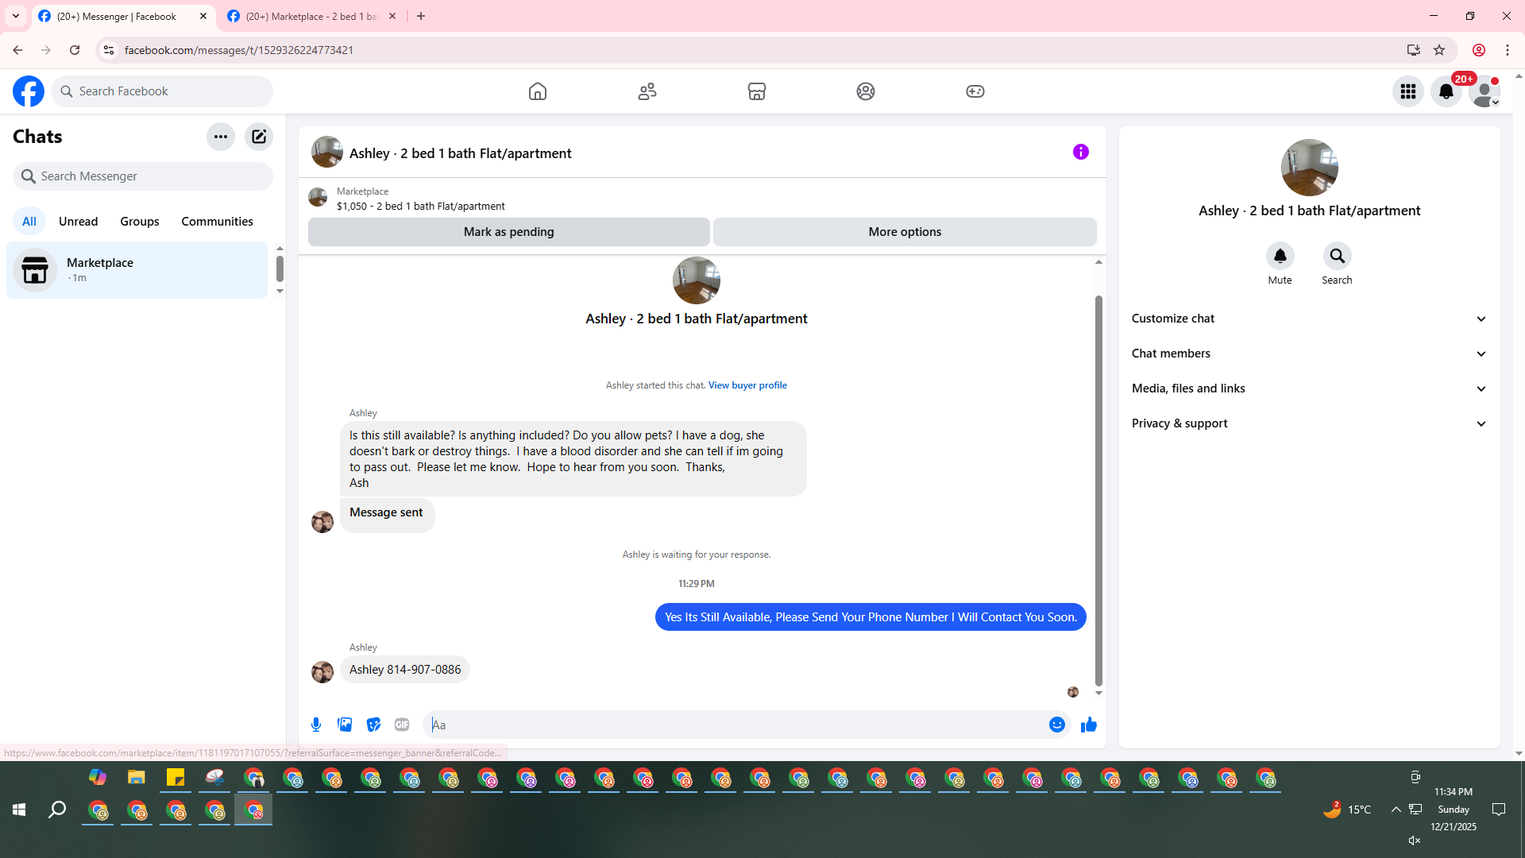Open new browser tab
Image resolution: width=1525 pixels, height=858 pixels.
(x=421, y=16)
